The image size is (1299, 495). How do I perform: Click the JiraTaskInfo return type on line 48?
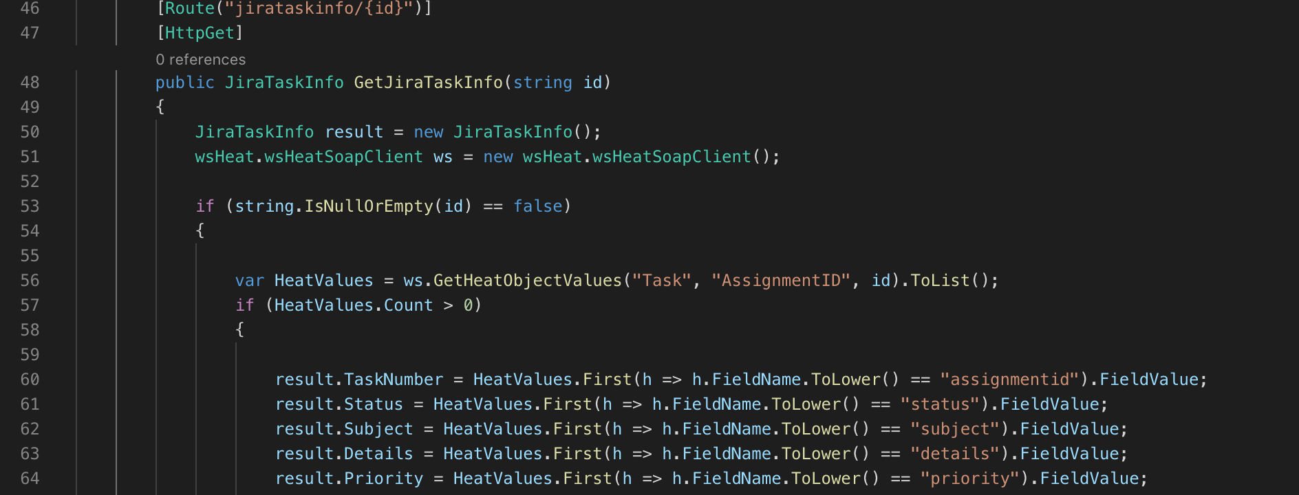[x=284, y=82]
